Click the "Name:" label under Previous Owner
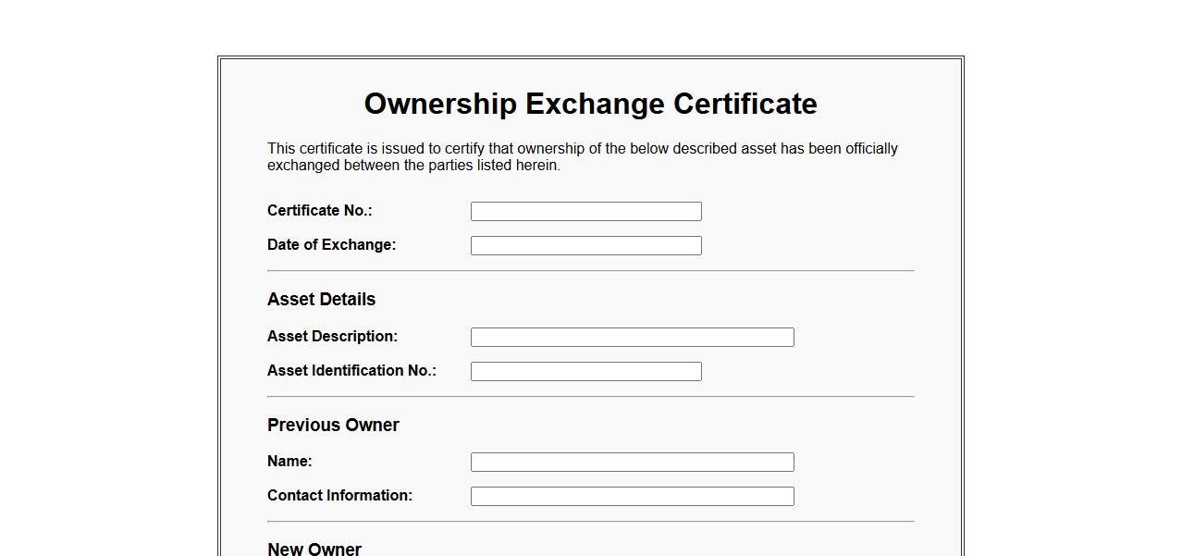 tap(289, 462)
